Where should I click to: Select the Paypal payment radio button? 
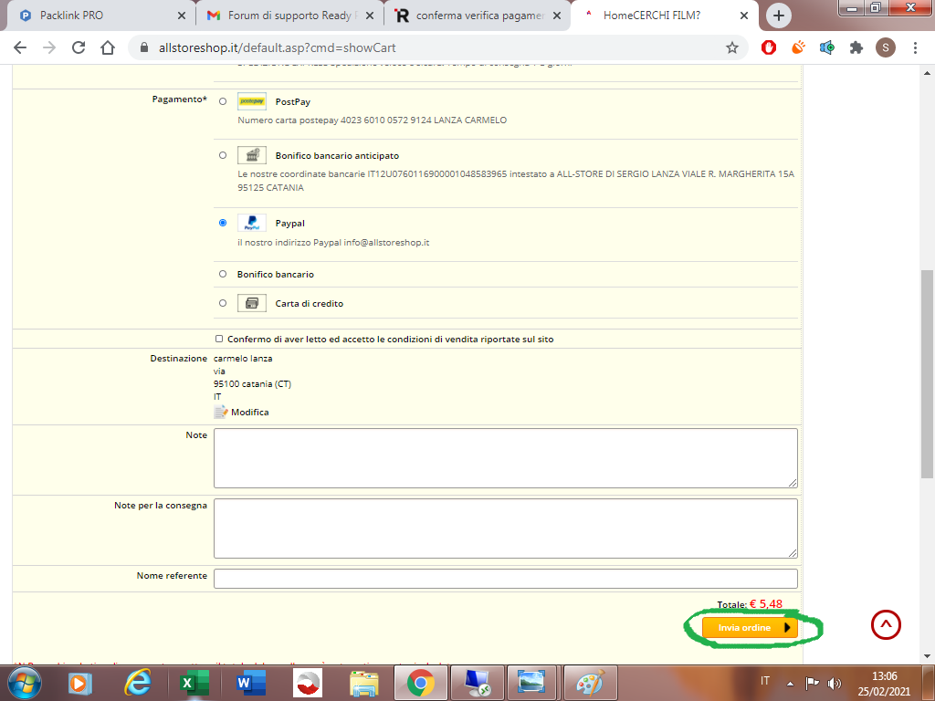[223, 223]
